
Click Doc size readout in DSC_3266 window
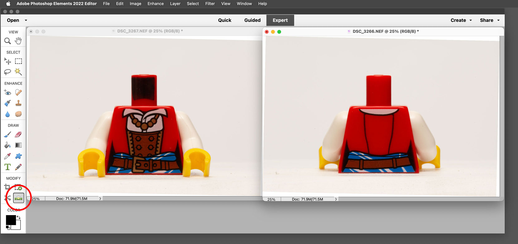coord(307,199)
